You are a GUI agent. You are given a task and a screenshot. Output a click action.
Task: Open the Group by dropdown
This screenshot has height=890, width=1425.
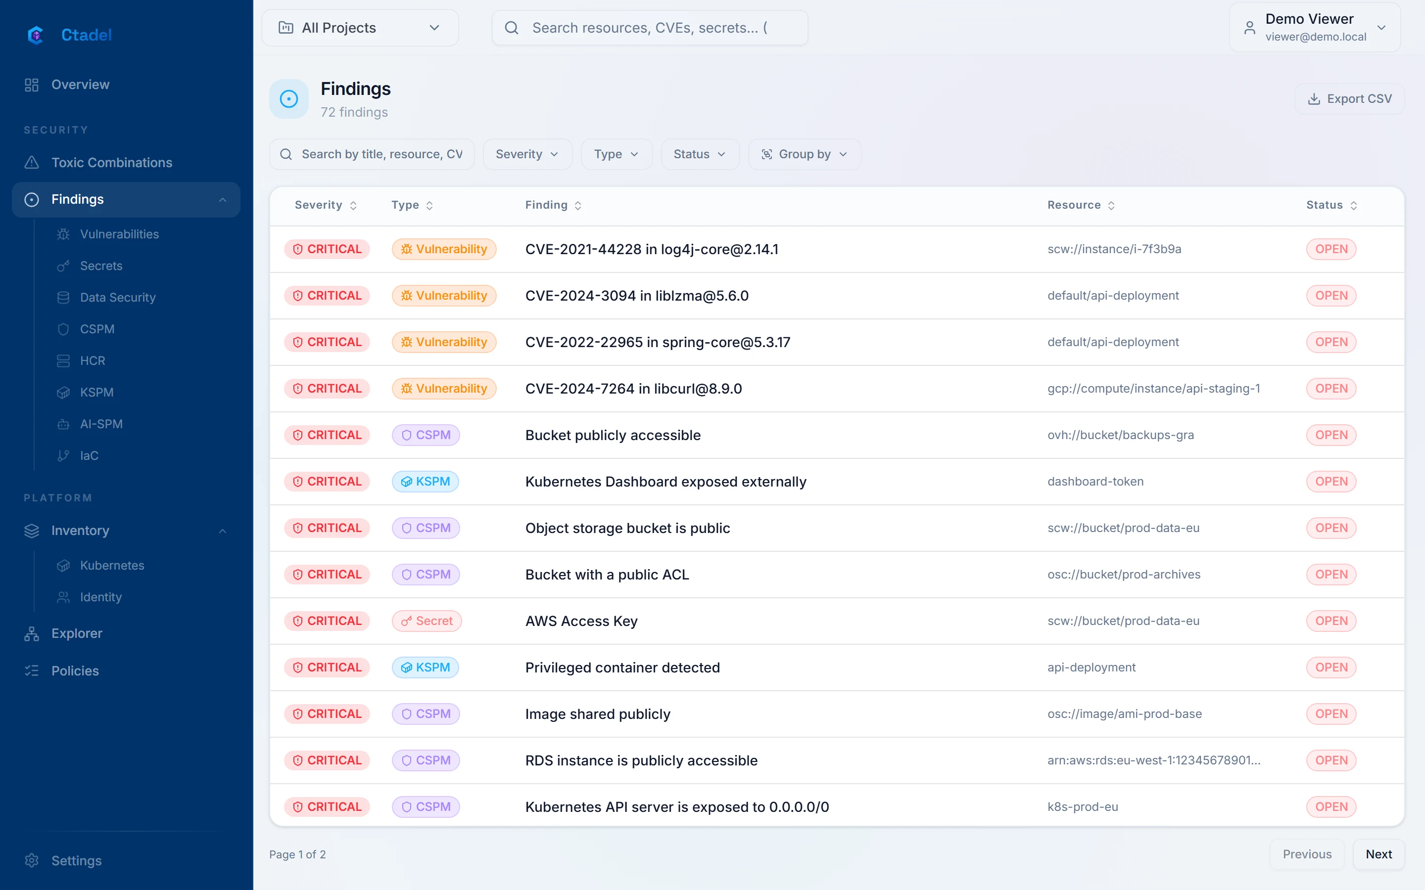[x=805, y=154]
